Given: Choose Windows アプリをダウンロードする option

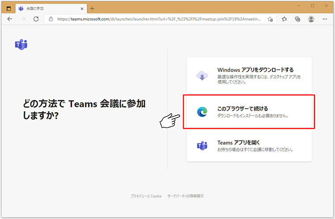Looking at the screenshot, I should [249, 75].
